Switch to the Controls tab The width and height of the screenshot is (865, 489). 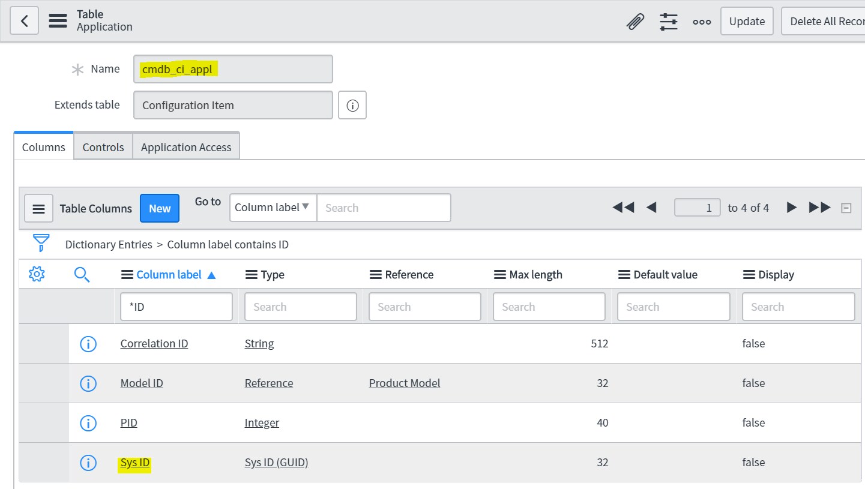point(103,146)
